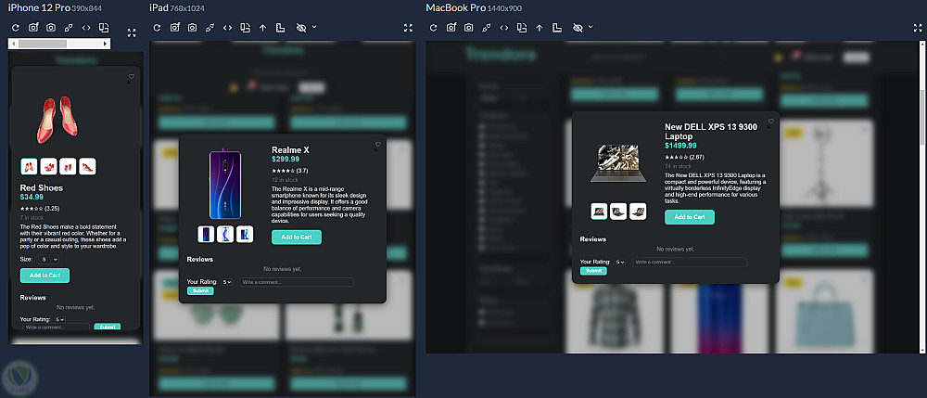Focus the comment field in the Realme X modal
Screen dimensions: 927x398
pyautogui.click(x=297, y=282)
